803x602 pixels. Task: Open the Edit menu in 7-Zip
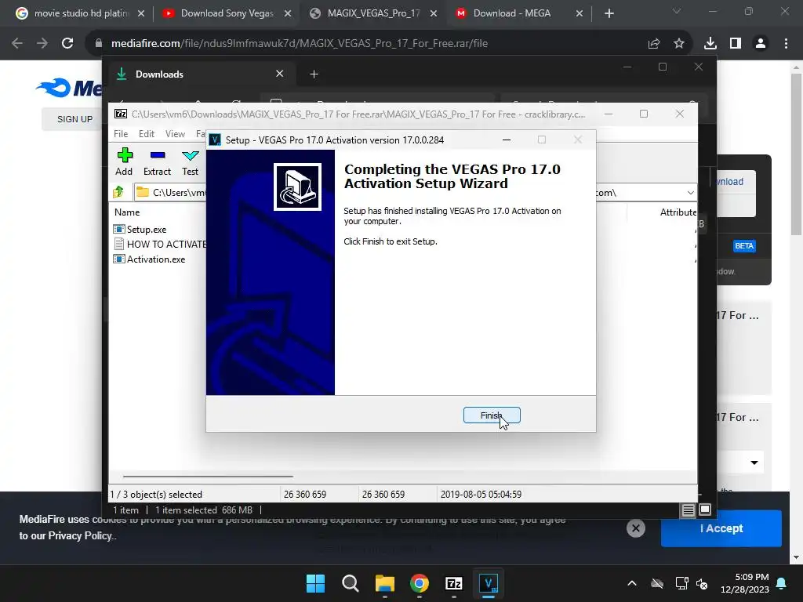147,133
